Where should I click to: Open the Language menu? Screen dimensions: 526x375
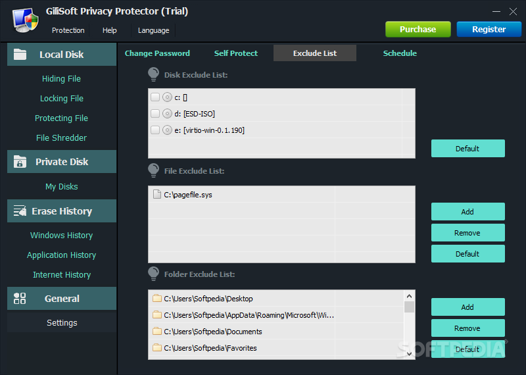pos(153,30)
